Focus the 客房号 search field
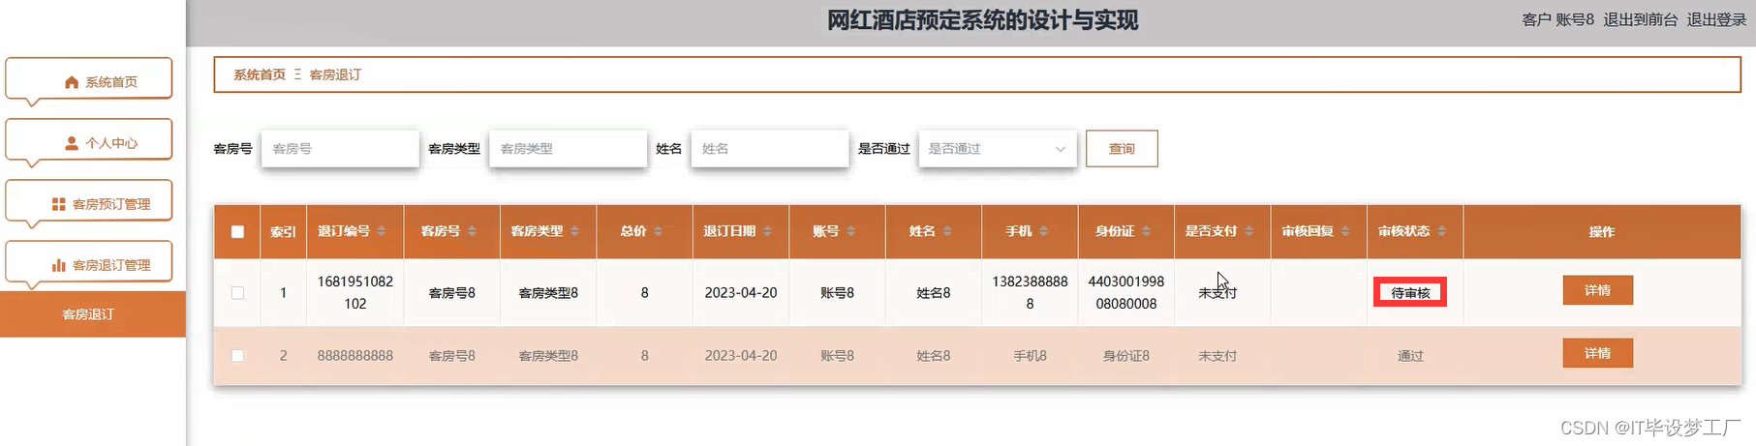 tap(340, 148)
